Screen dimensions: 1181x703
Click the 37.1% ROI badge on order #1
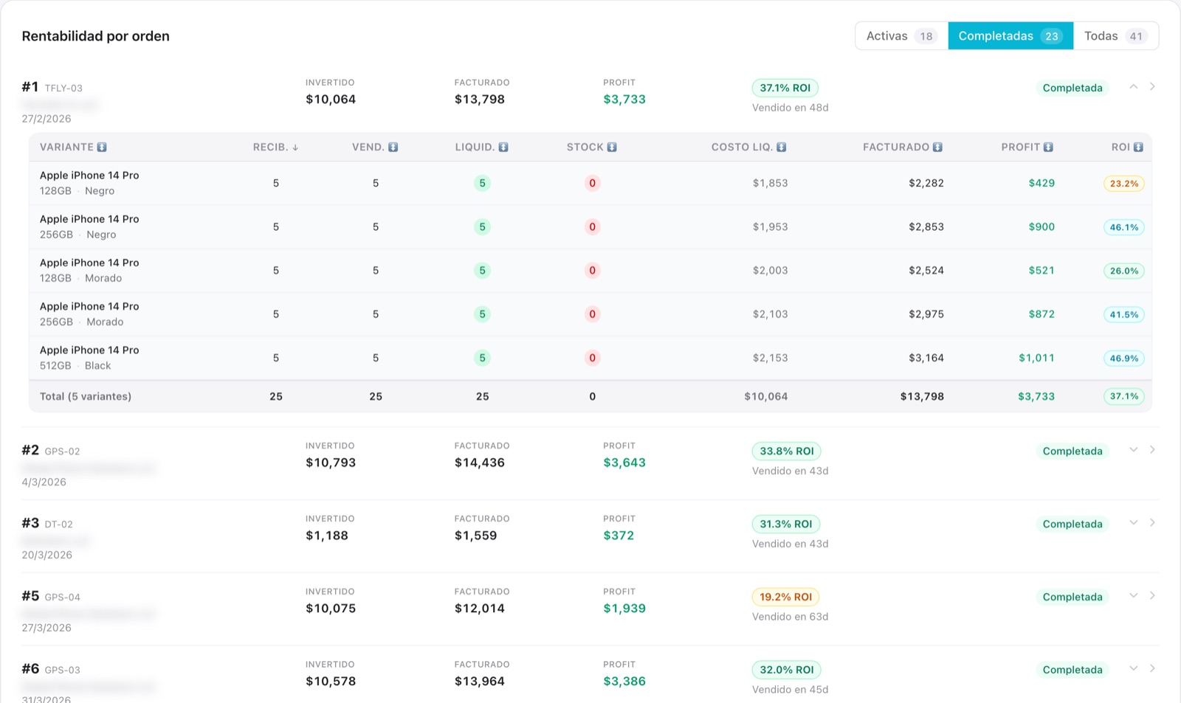[785, 88]
